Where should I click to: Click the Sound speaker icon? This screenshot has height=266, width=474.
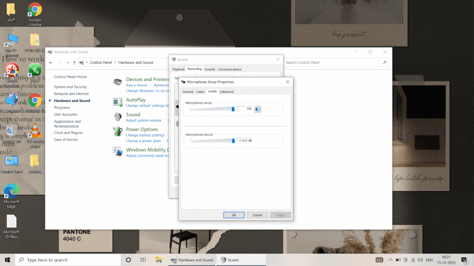click(x=117, y=117)
